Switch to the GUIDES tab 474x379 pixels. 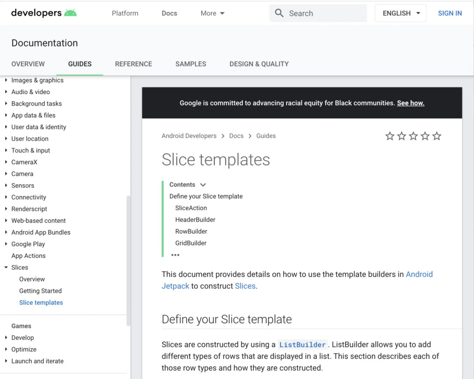(x=80, y=64)
